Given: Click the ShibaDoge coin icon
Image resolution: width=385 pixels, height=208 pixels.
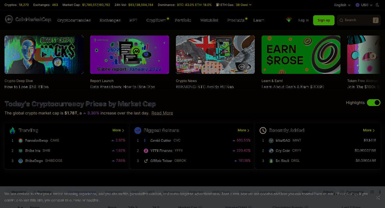Looking at the screenshot, I should [21, 161].
